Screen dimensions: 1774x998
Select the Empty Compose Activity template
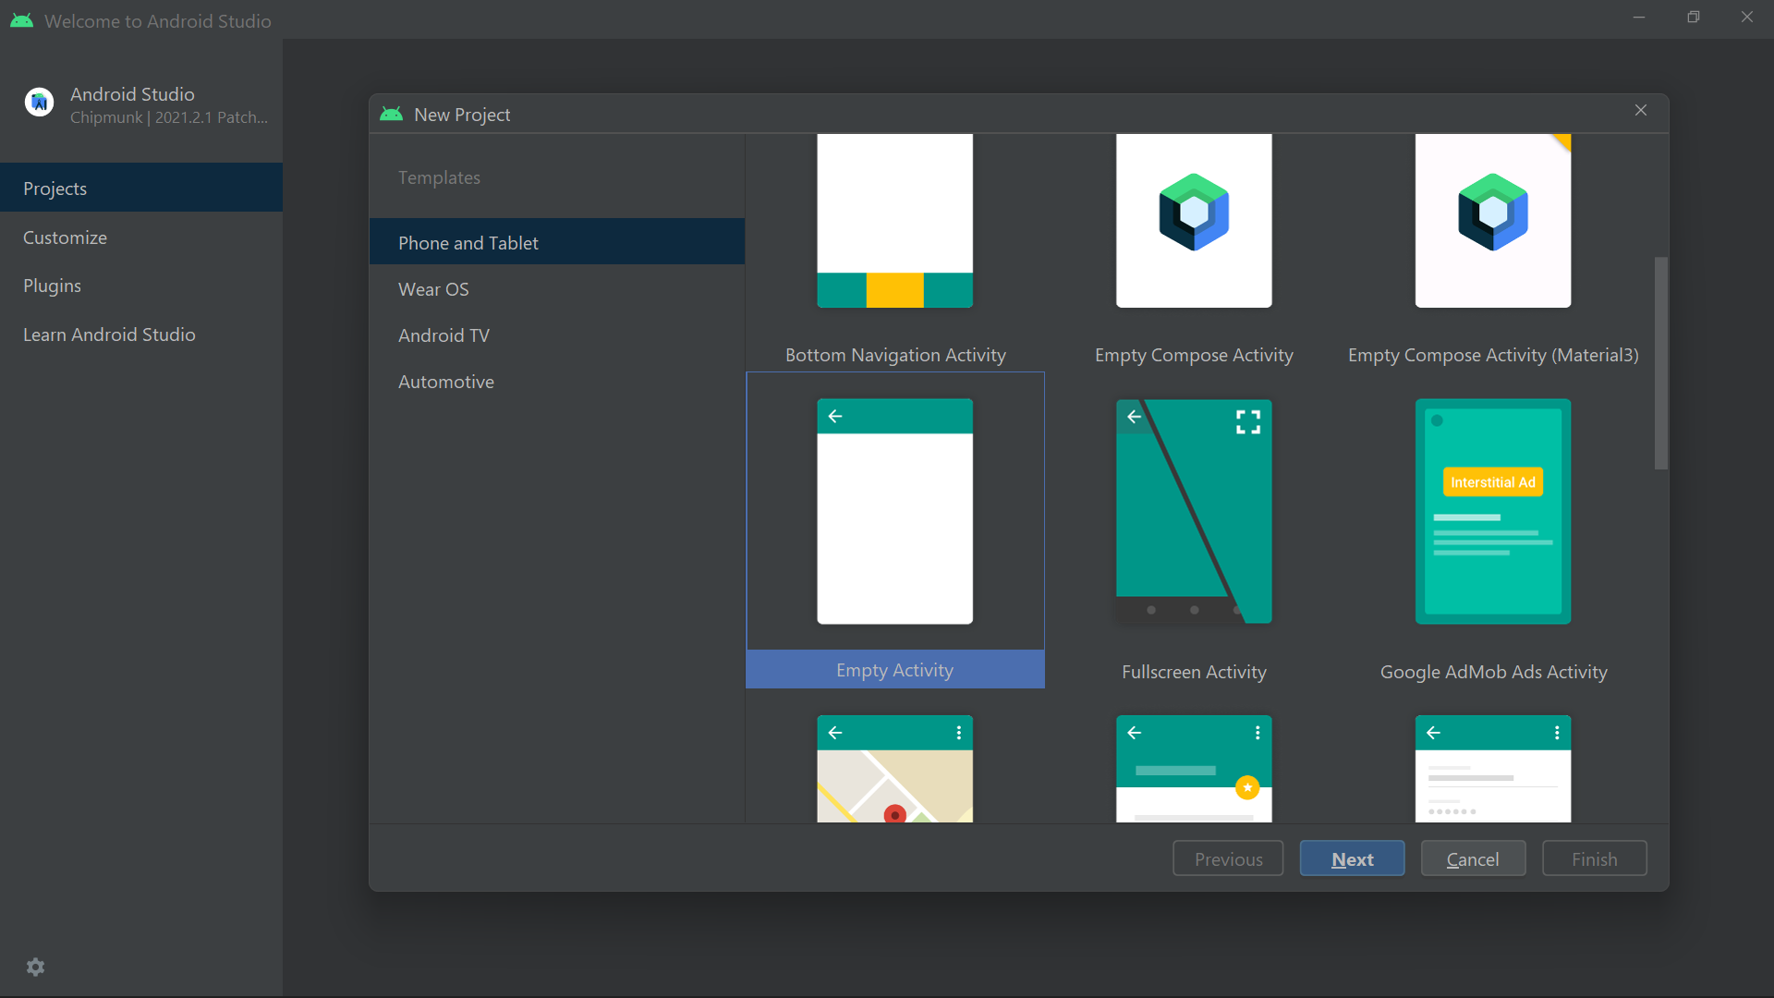(x=1194, y=249)
